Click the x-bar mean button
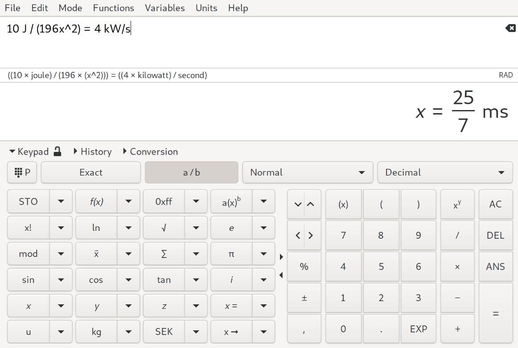This screenshot has height=348, width=518. 96,254
